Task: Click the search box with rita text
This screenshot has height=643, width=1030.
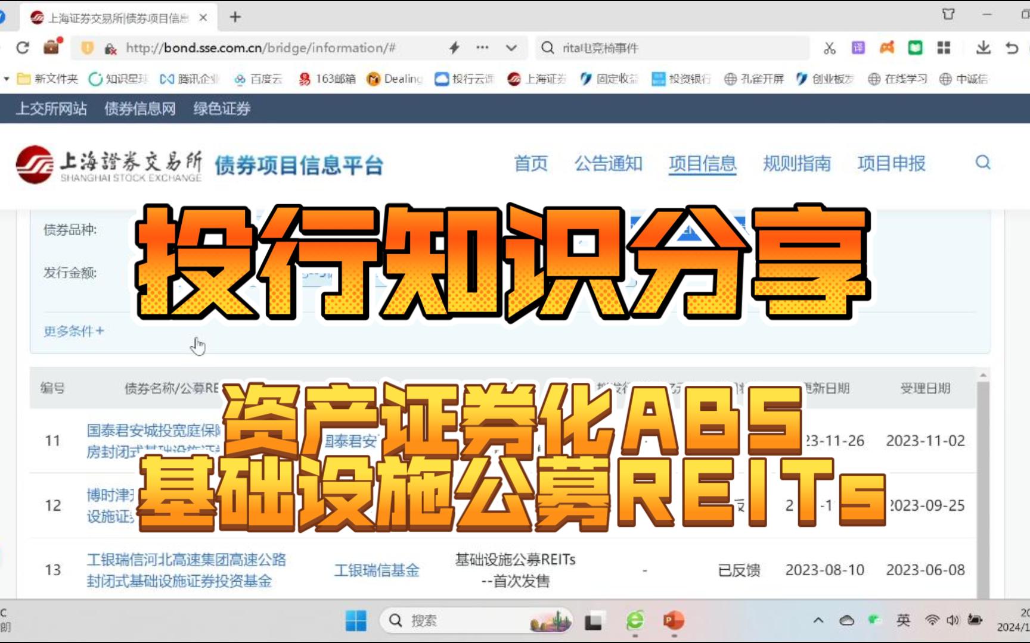Action: pos(673,48)
